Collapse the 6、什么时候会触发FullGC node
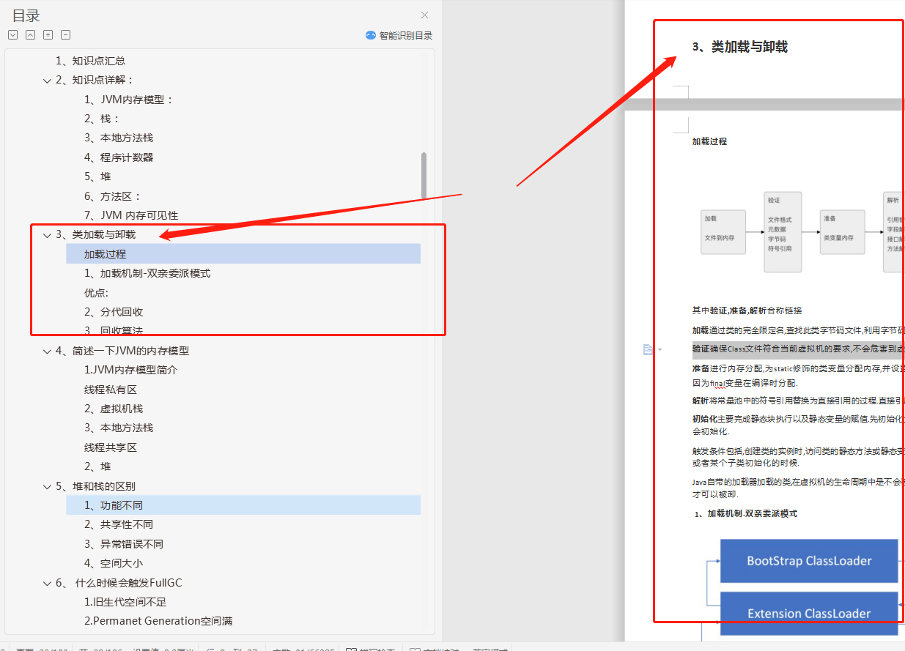Viewport: 905px width, 651px height. pyautogui.click(x=47, y=584)
